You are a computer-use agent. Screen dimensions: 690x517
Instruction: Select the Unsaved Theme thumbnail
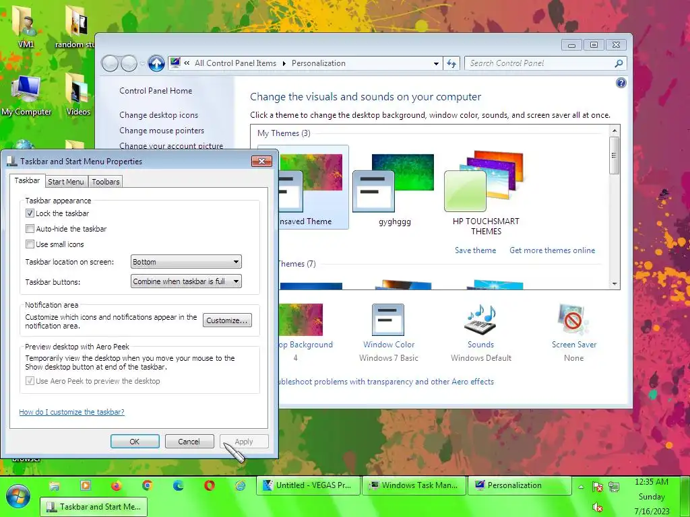[313, 187]
